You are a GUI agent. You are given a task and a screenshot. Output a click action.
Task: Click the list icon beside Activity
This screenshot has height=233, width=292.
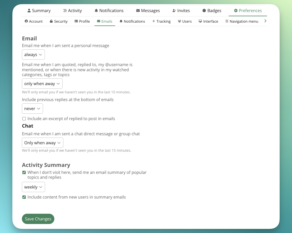pyautogui.click(x=65, y=11)
